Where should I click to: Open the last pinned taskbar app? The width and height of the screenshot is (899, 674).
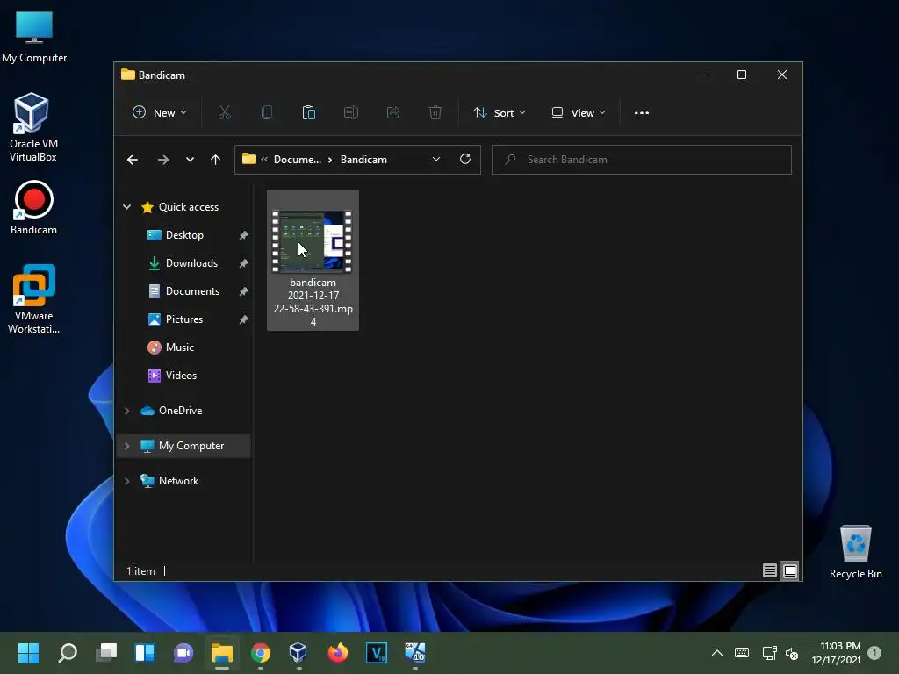[414, 653]
